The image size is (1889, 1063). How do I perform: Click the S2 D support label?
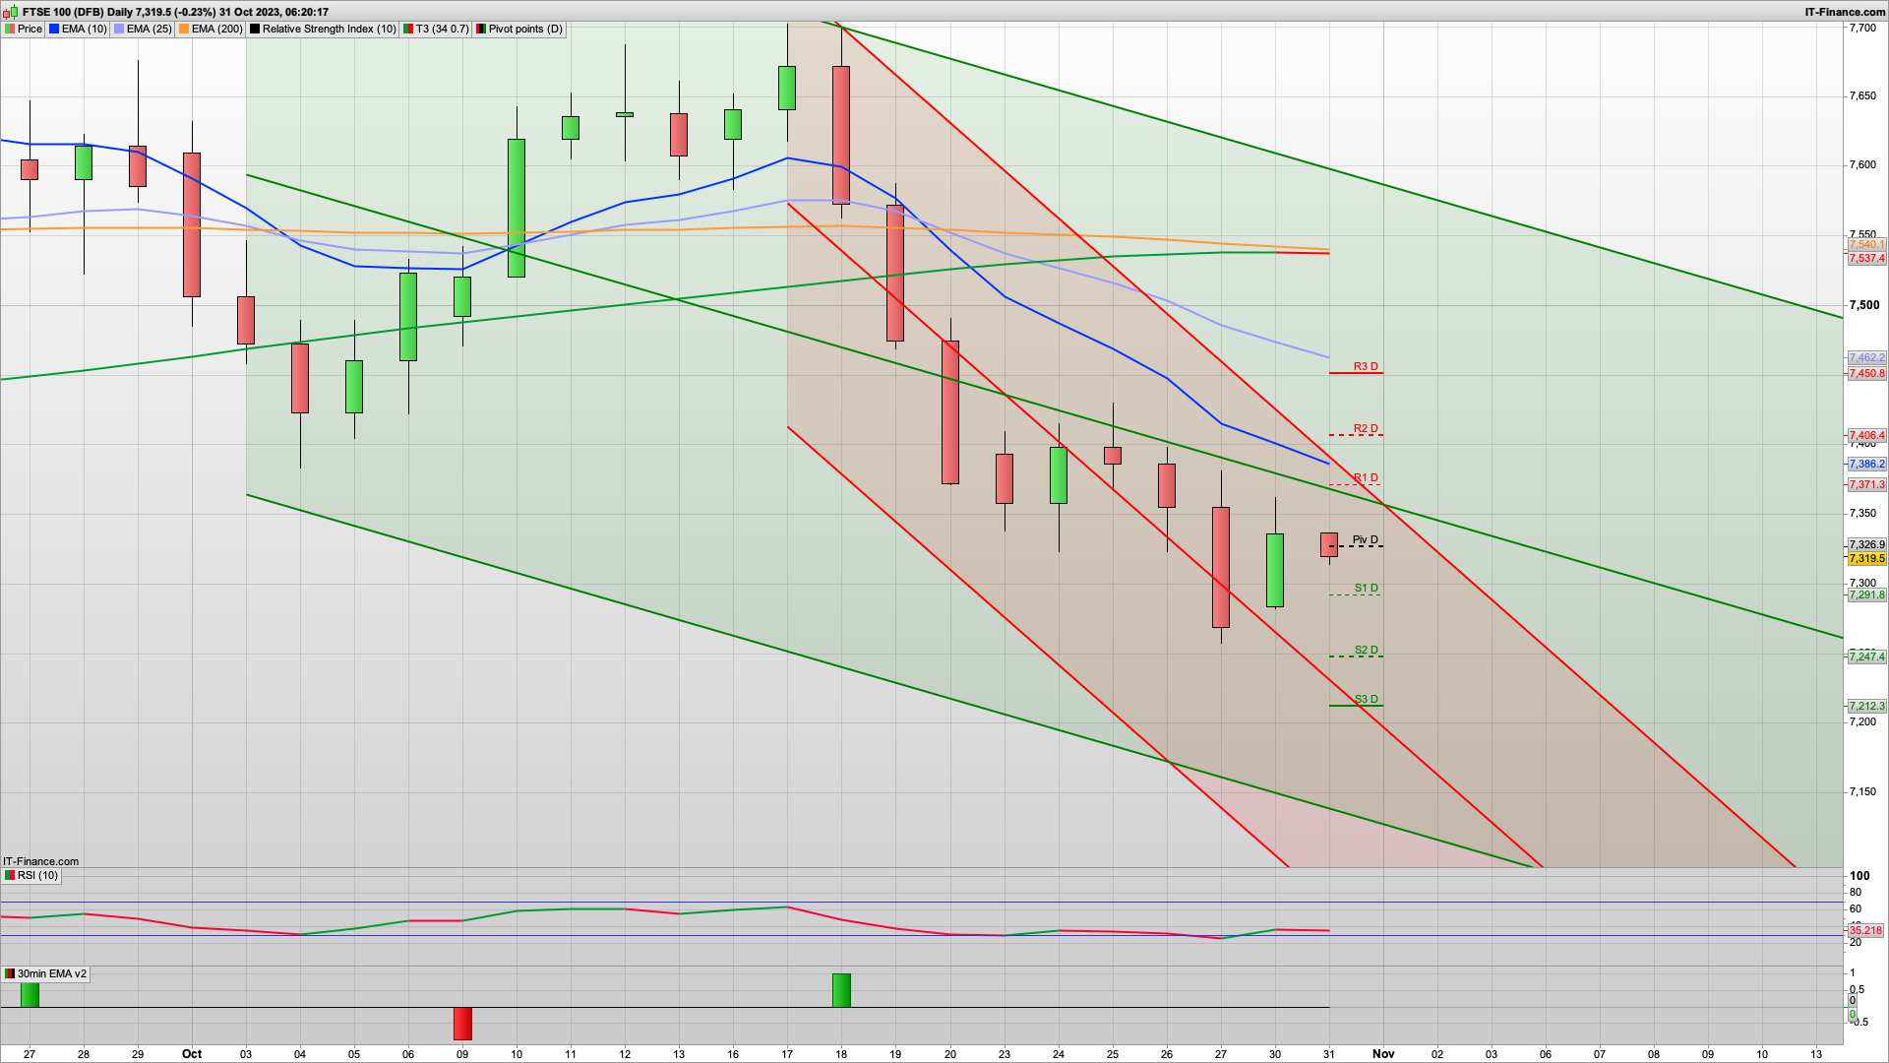pyautogui.click(x=1366, y=650)
